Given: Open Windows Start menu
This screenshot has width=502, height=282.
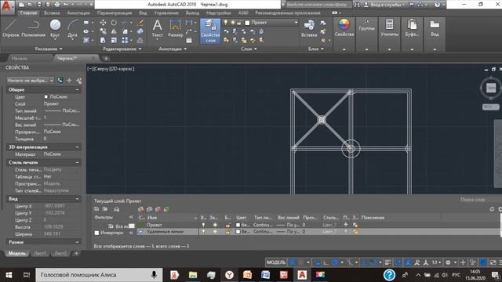Looking at the screenshot, I should [9, 275].
